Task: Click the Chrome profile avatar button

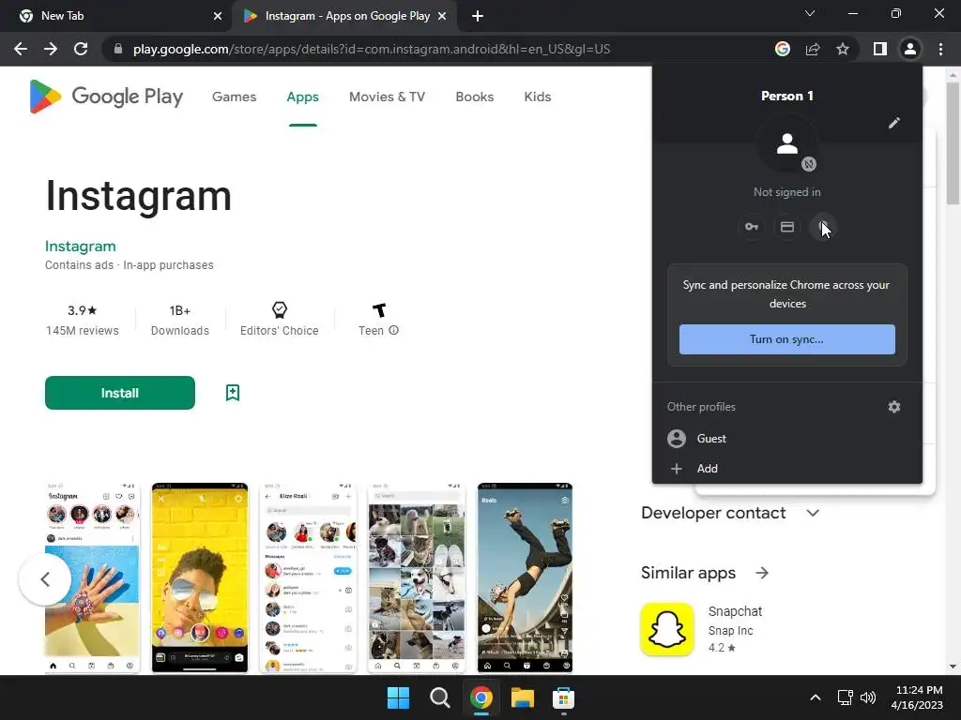Action: tap(910, 49)
